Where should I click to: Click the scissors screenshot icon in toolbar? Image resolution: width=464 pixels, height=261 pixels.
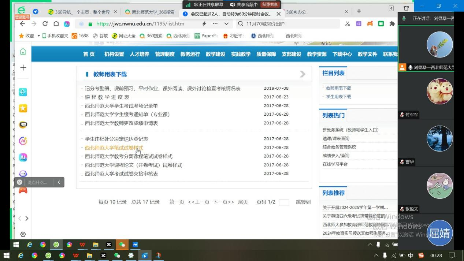(348, 24)
